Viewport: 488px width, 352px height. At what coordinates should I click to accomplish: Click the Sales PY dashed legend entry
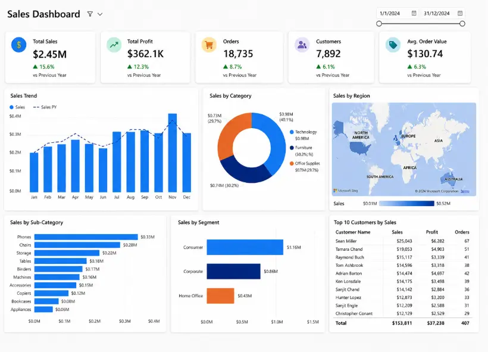coord(45,107)
